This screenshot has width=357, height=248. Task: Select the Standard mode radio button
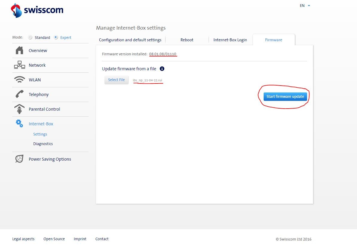[x=30, y=37]
